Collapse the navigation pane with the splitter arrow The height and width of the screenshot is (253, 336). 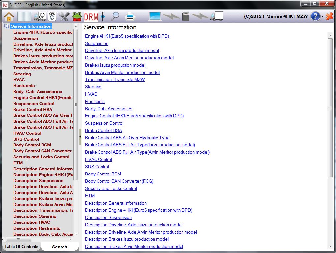tap(80, 137)
